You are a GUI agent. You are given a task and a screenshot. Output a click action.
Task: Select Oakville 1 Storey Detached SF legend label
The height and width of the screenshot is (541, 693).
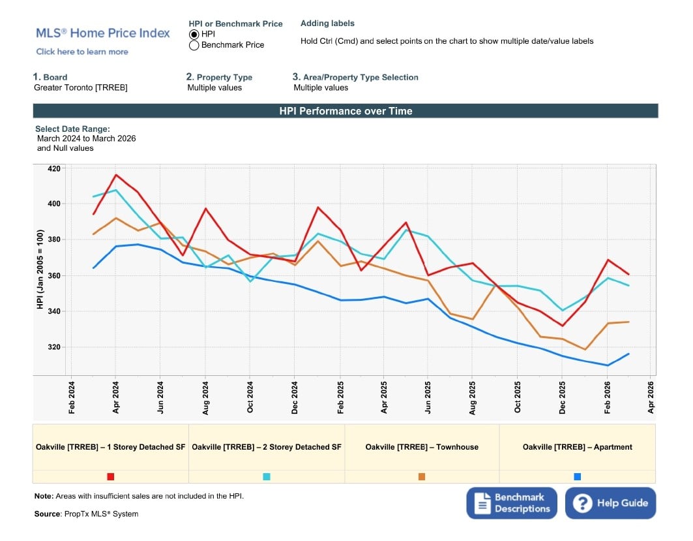(111, 447)
